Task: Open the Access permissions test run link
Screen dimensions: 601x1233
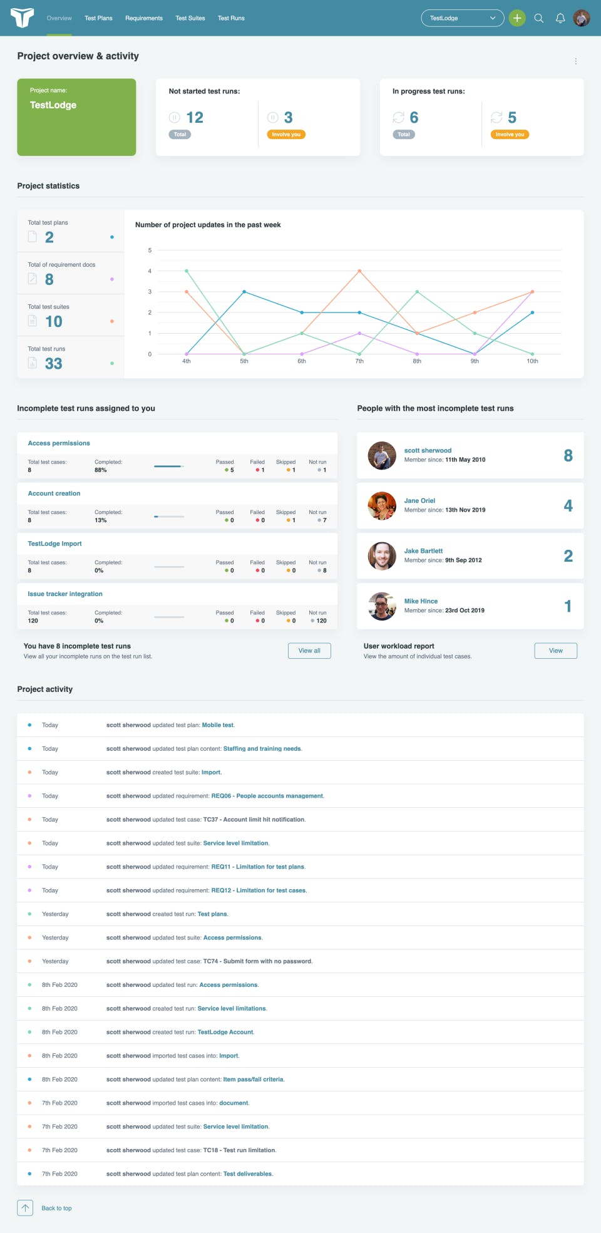Action: pyautogui.click(x=59, y=443)
